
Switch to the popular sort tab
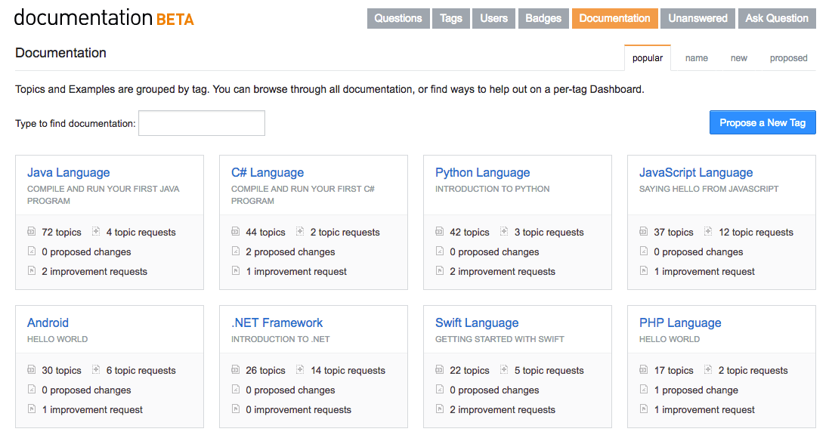pos(648,58)
